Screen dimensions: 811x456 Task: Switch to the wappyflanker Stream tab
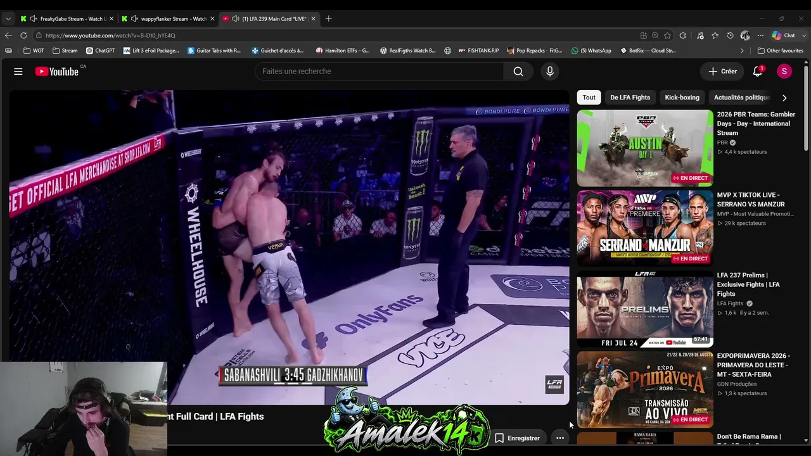pos(168,19)
